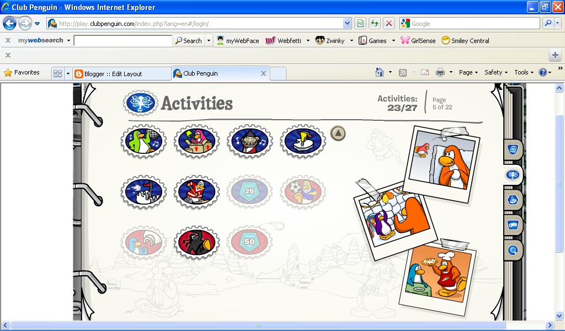Click the hockey penguin stamp
This screenshot has height=331, width=565.
pos(197,191)
